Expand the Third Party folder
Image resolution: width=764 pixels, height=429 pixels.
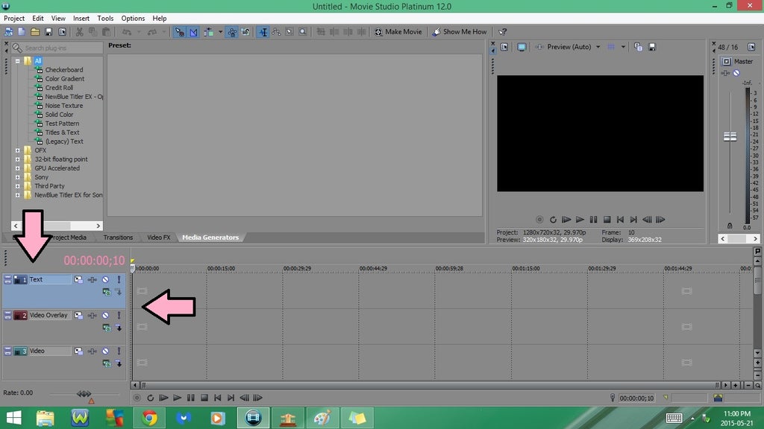[17, 186]
